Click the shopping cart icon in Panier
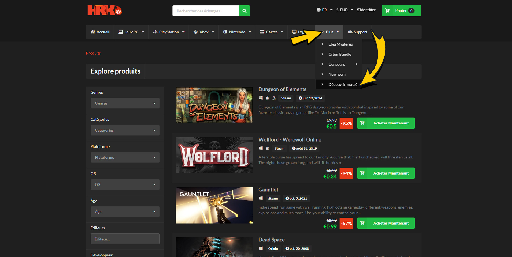 387,11
